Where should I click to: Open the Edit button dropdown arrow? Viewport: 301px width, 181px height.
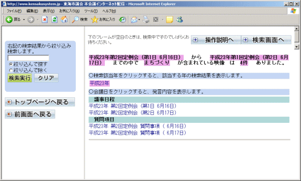point(163,20)
